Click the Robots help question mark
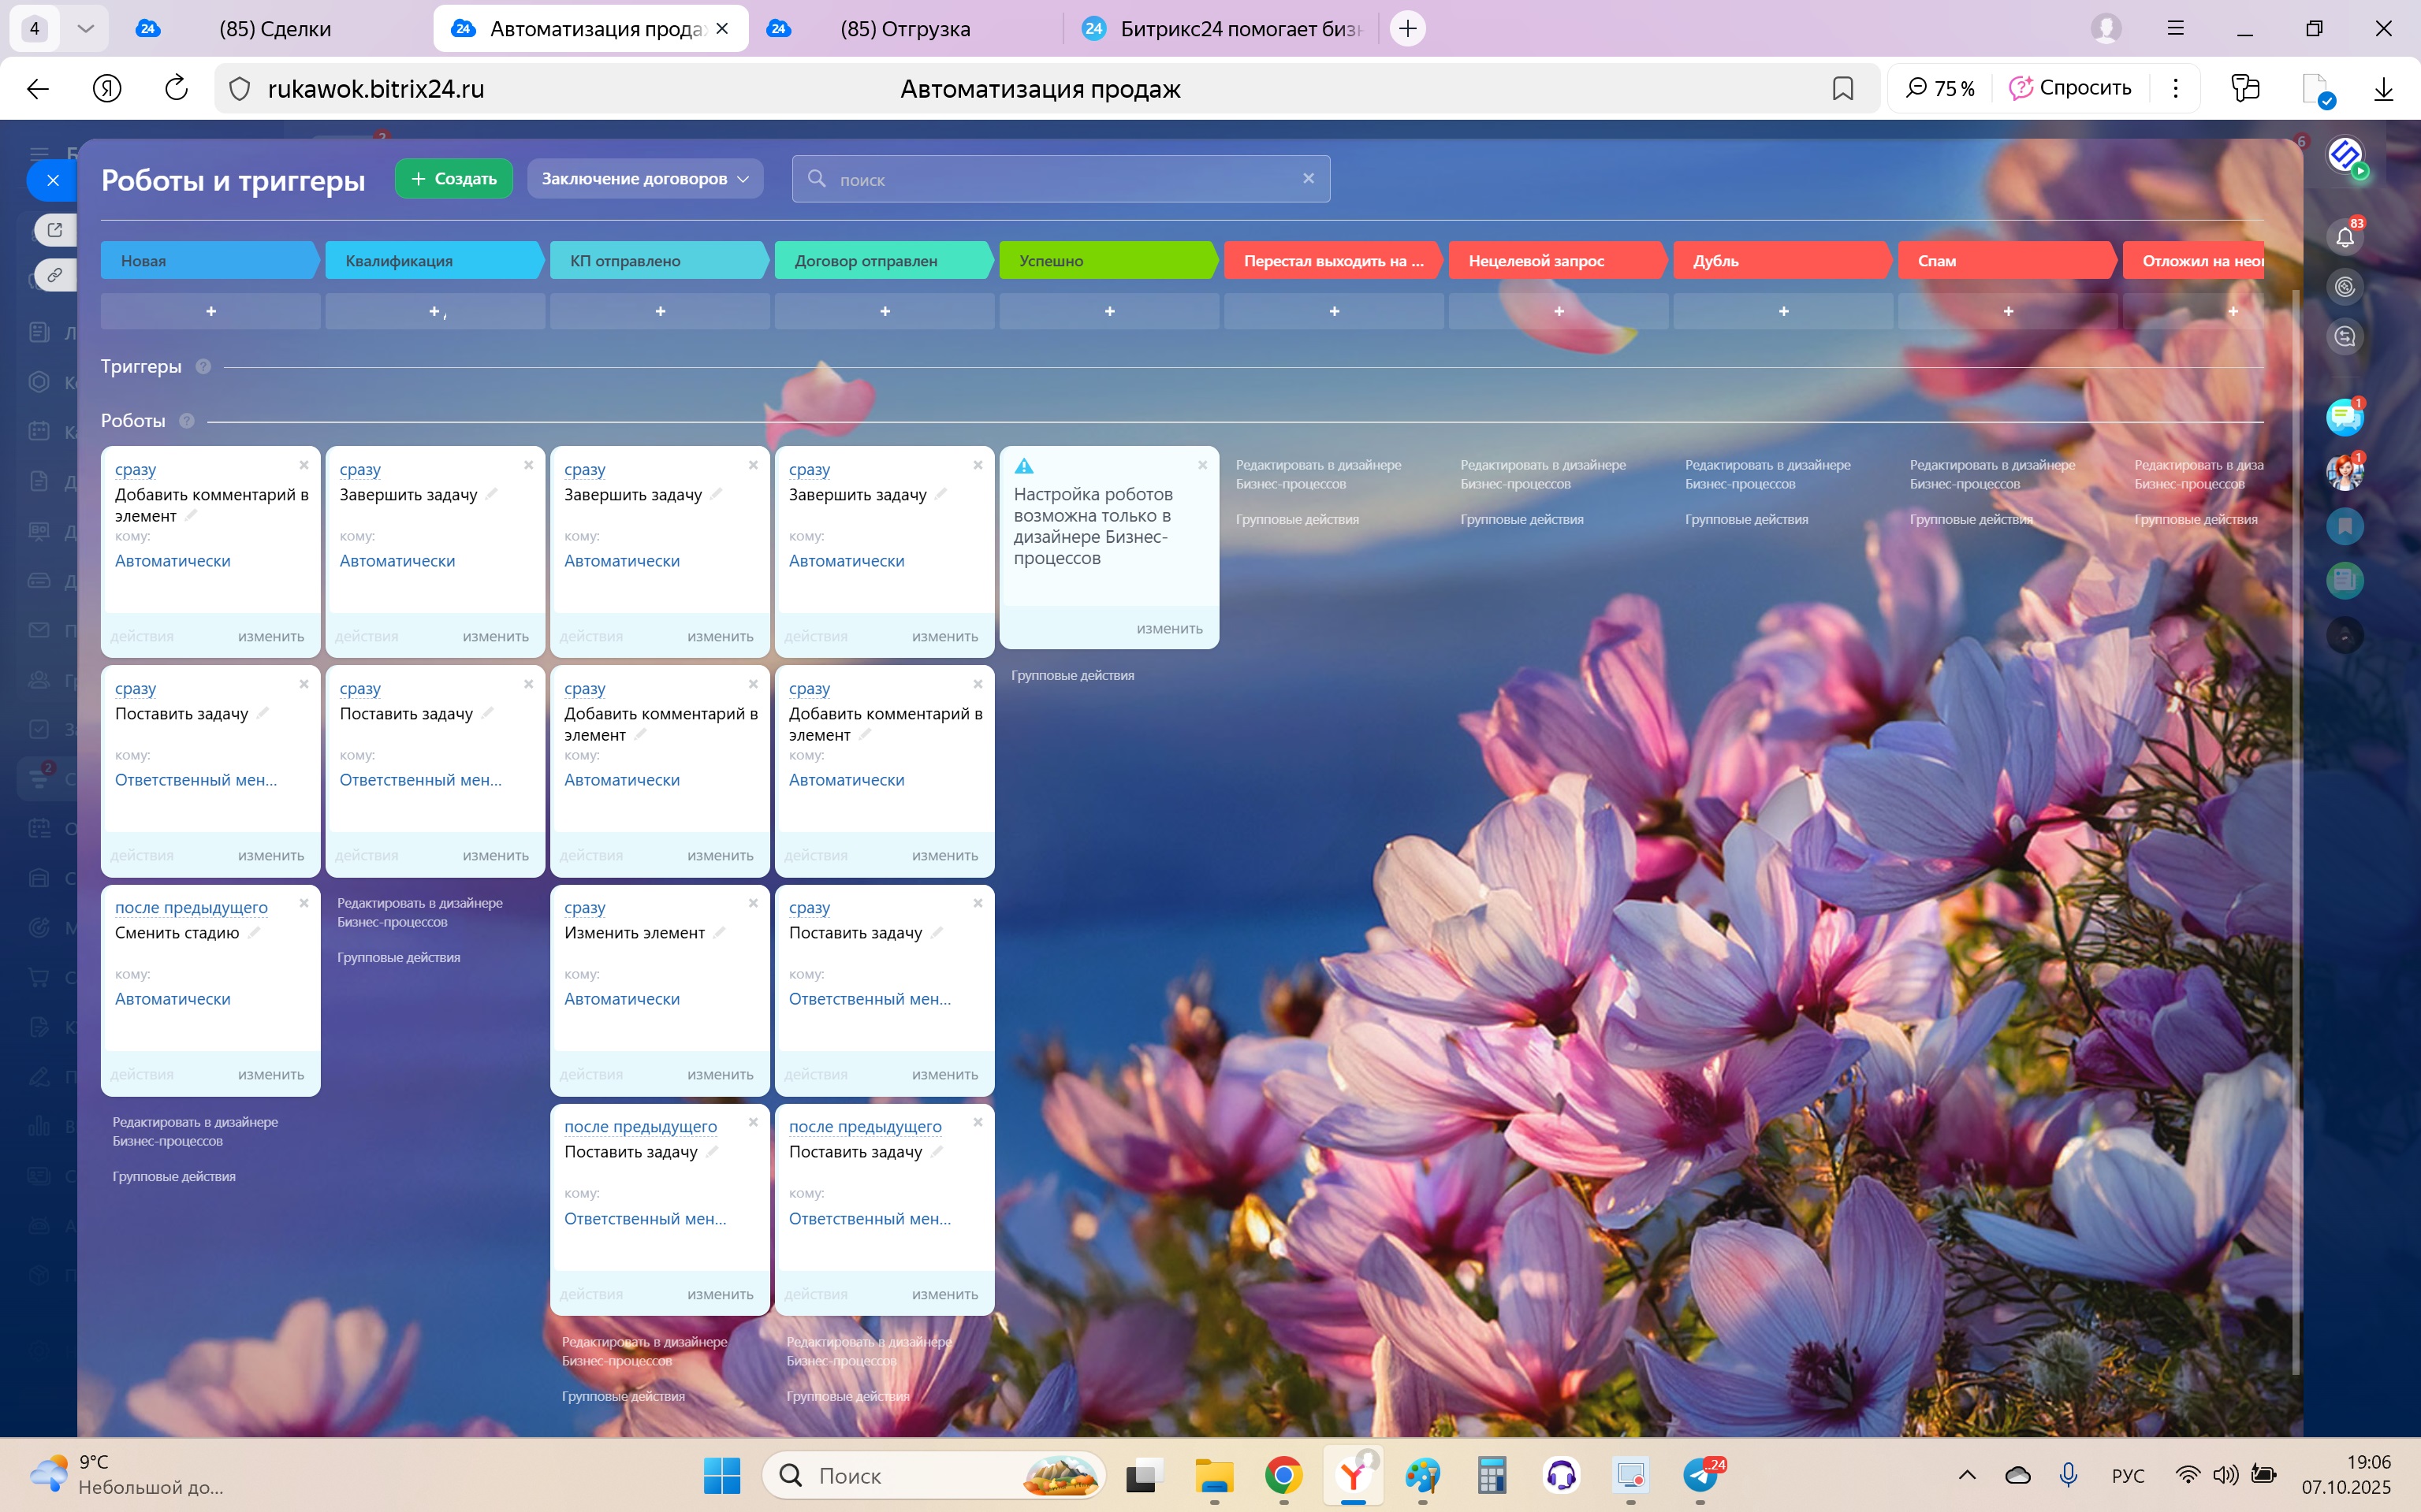Viewport: 2421px width, 1512px height. pyautogui.click(x=187, y=421)
